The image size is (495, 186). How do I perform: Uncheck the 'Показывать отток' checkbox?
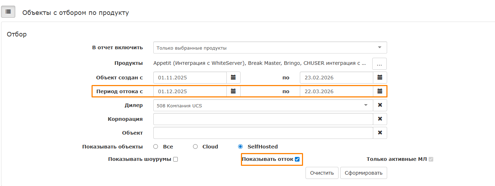coord(297,159)
